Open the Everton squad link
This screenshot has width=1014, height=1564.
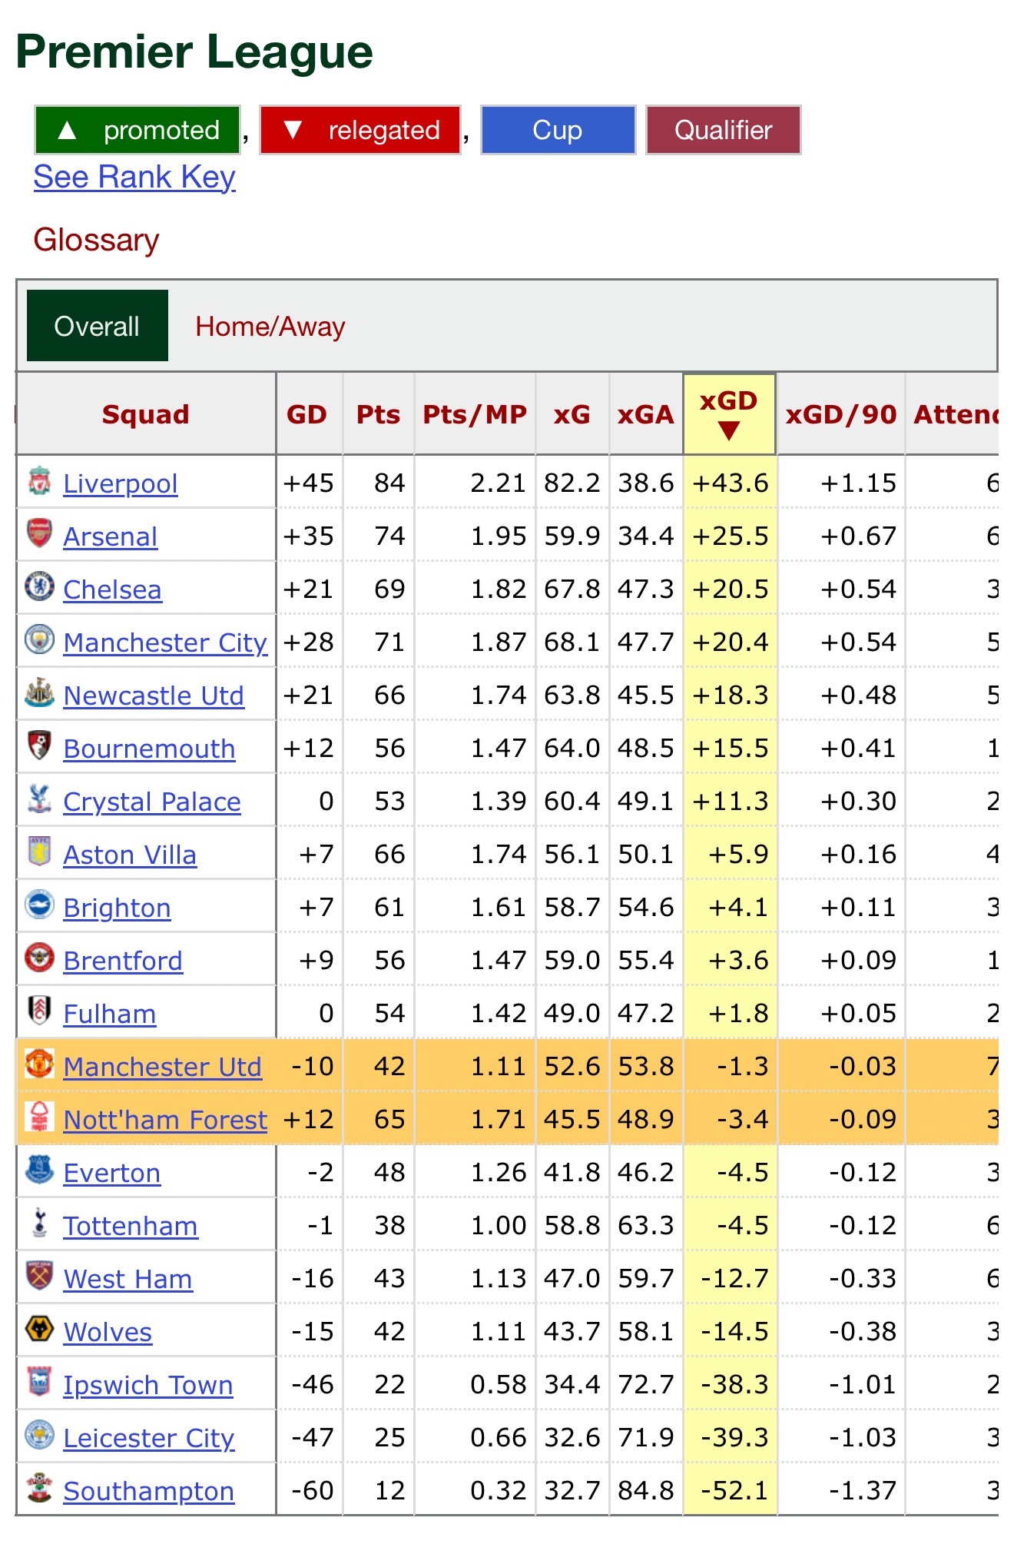[112, 1173]
